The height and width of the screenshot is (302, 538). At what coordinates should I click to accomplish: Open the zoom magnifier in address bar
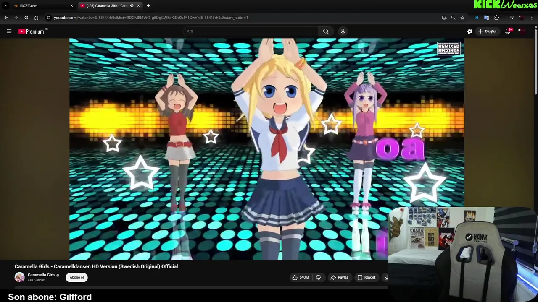[x=453, y=18]
